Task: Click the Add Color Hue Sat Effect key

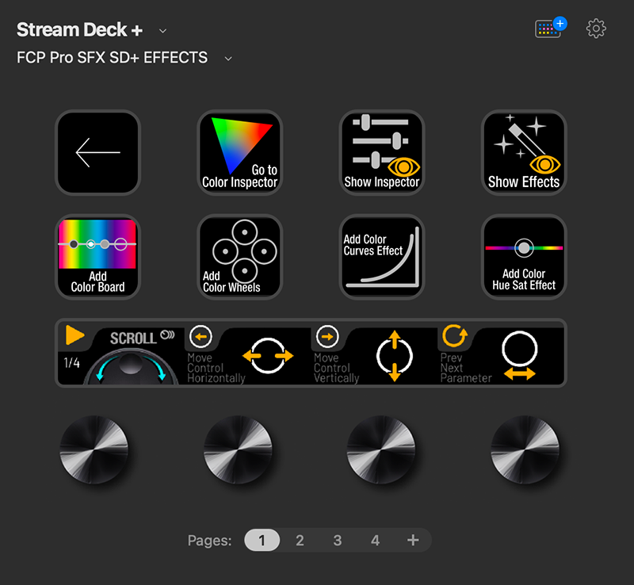Action: click(x=524, y=257)
